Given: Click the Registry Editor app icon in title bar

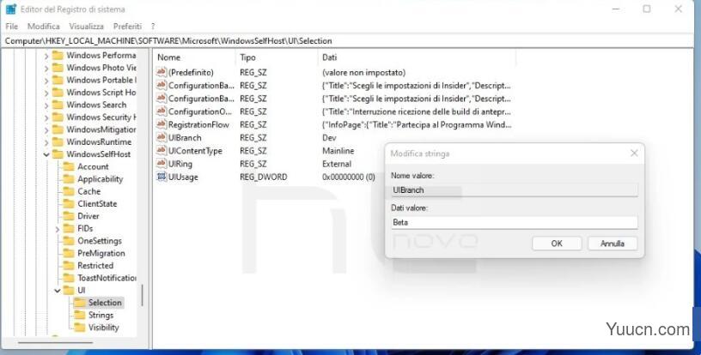Looking at the screenshot, I should 11,9.
